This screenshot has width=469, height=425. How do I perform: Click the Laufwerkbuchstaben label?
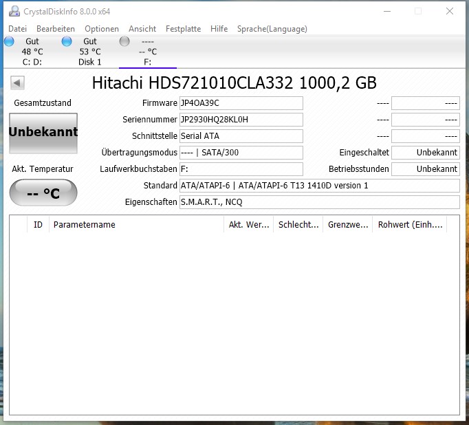138,169
